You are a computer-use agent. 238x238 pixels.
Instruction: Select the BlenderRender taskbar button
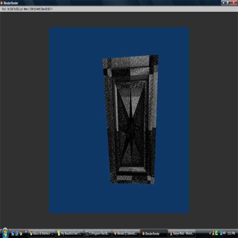click(x=154, y=233)
